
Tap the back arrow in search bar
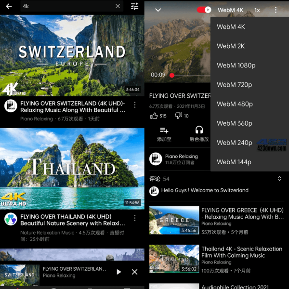point(9,6)
